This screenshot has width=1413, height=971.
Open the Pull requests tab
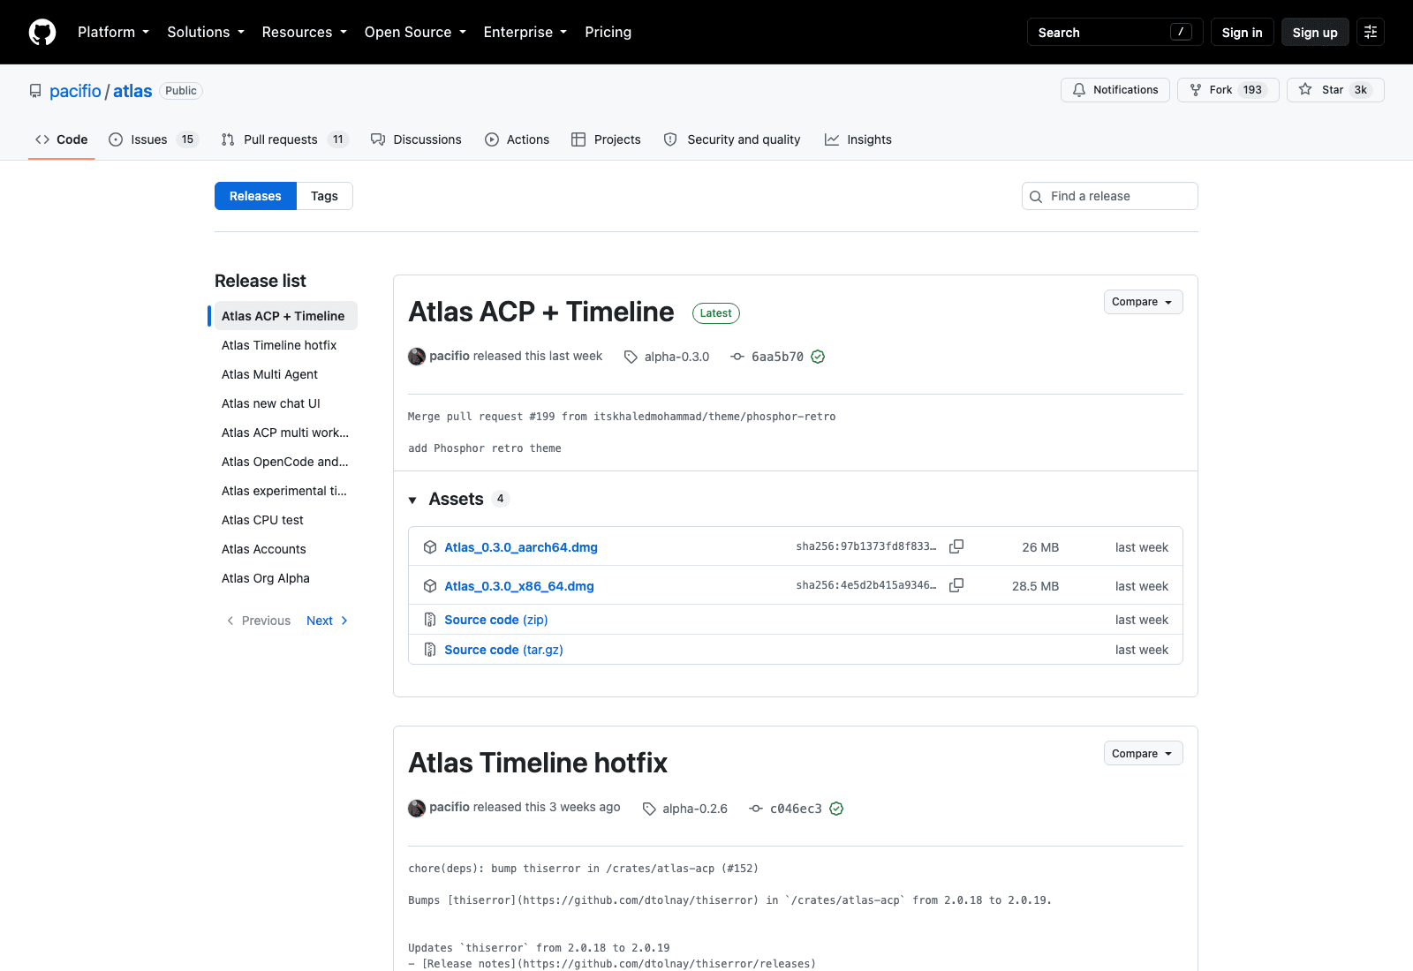click(x=284, y=139)
